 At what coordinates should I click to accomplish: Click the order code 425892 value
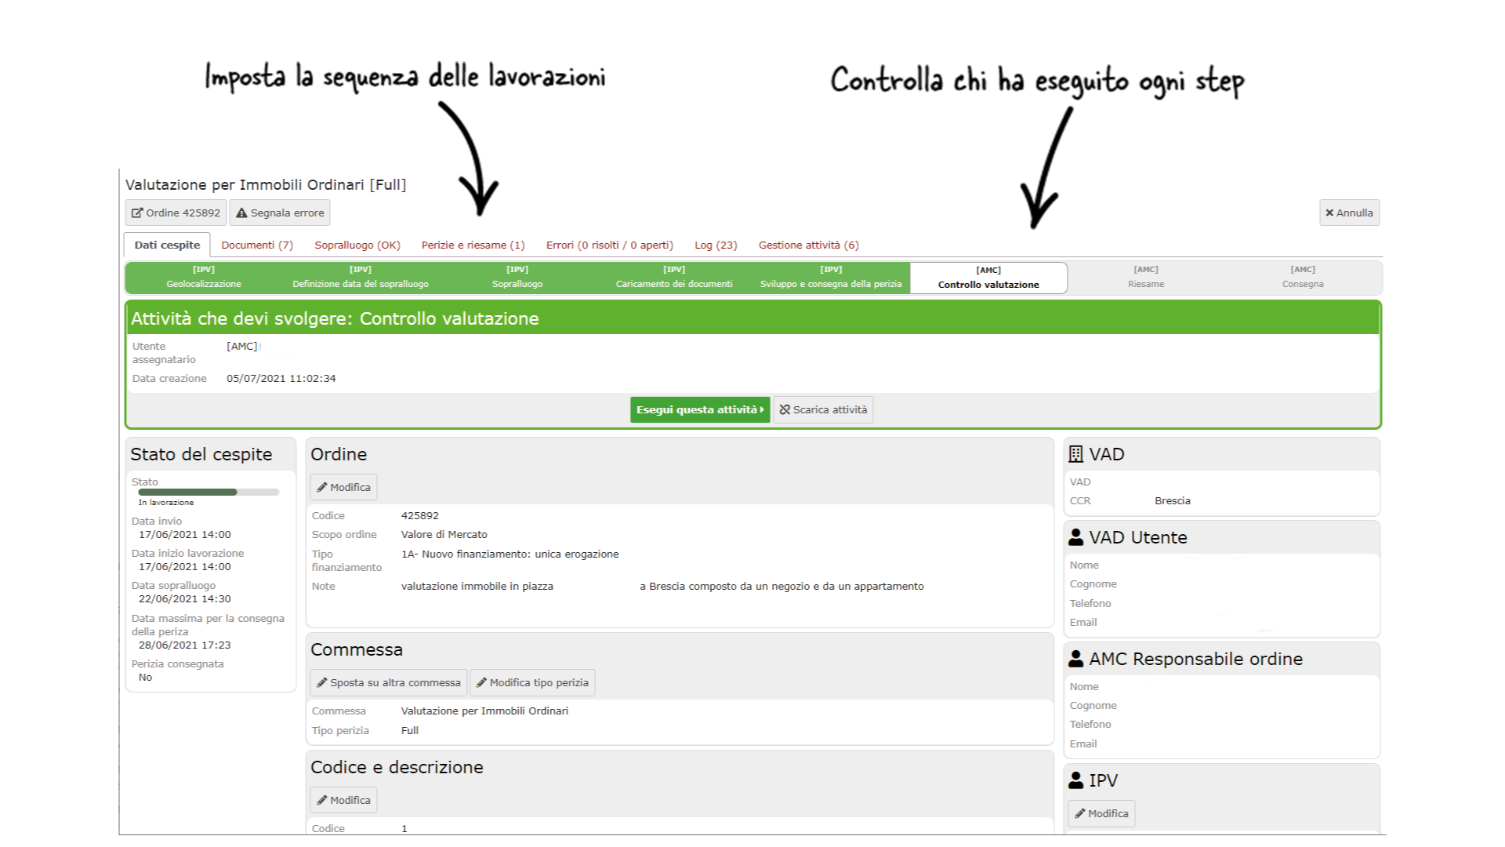coord(420,515)
